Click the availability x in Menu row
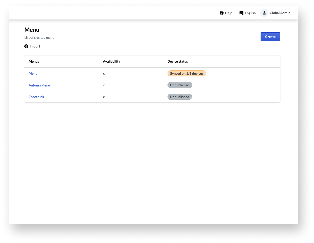Viewport: 314px width, 243px height. [x=104, y=74]
